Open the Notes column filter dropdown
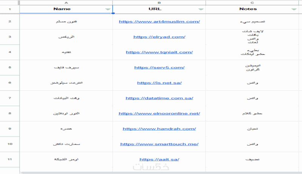The height and width of the screenshot is (174, 302). pos(294,9)
